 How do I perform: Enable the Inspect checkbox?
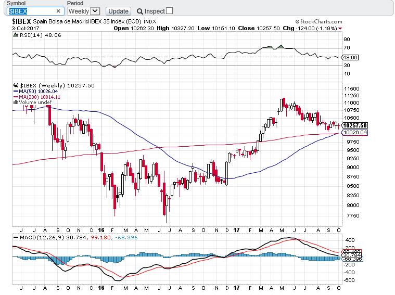[x=170, y=10]
